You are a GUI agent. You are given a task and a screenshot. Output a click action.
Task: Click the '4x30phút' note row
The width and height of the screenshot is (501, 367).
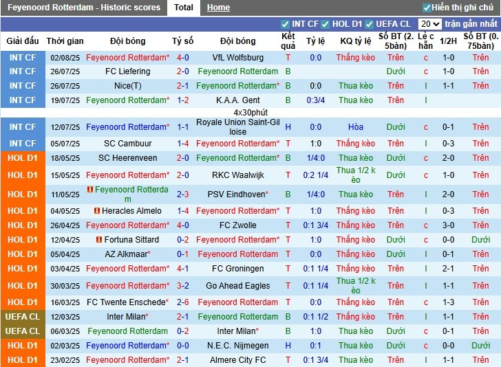pos(250,112)
